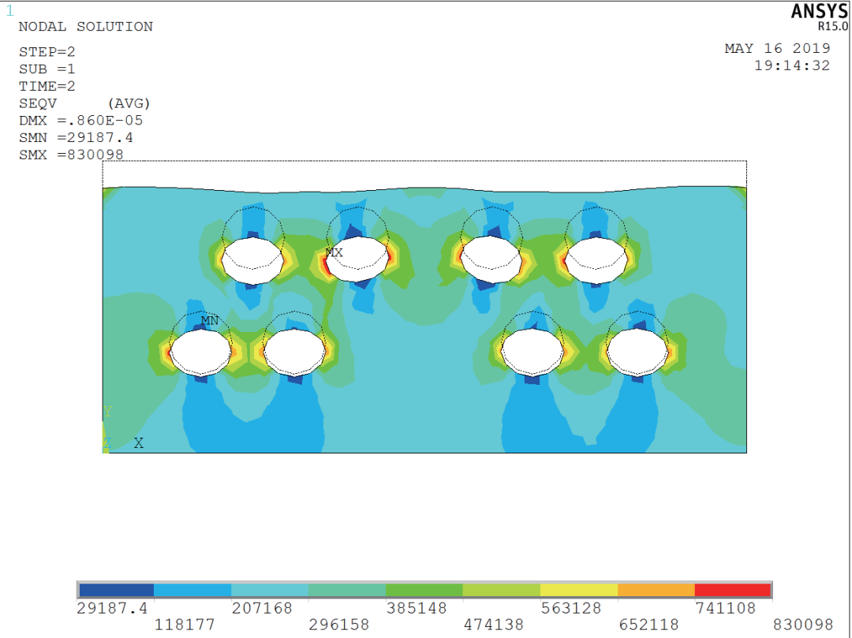Click the (AVG) label
This screenshot has height=638, width=852.
click(x=129, y=103)
